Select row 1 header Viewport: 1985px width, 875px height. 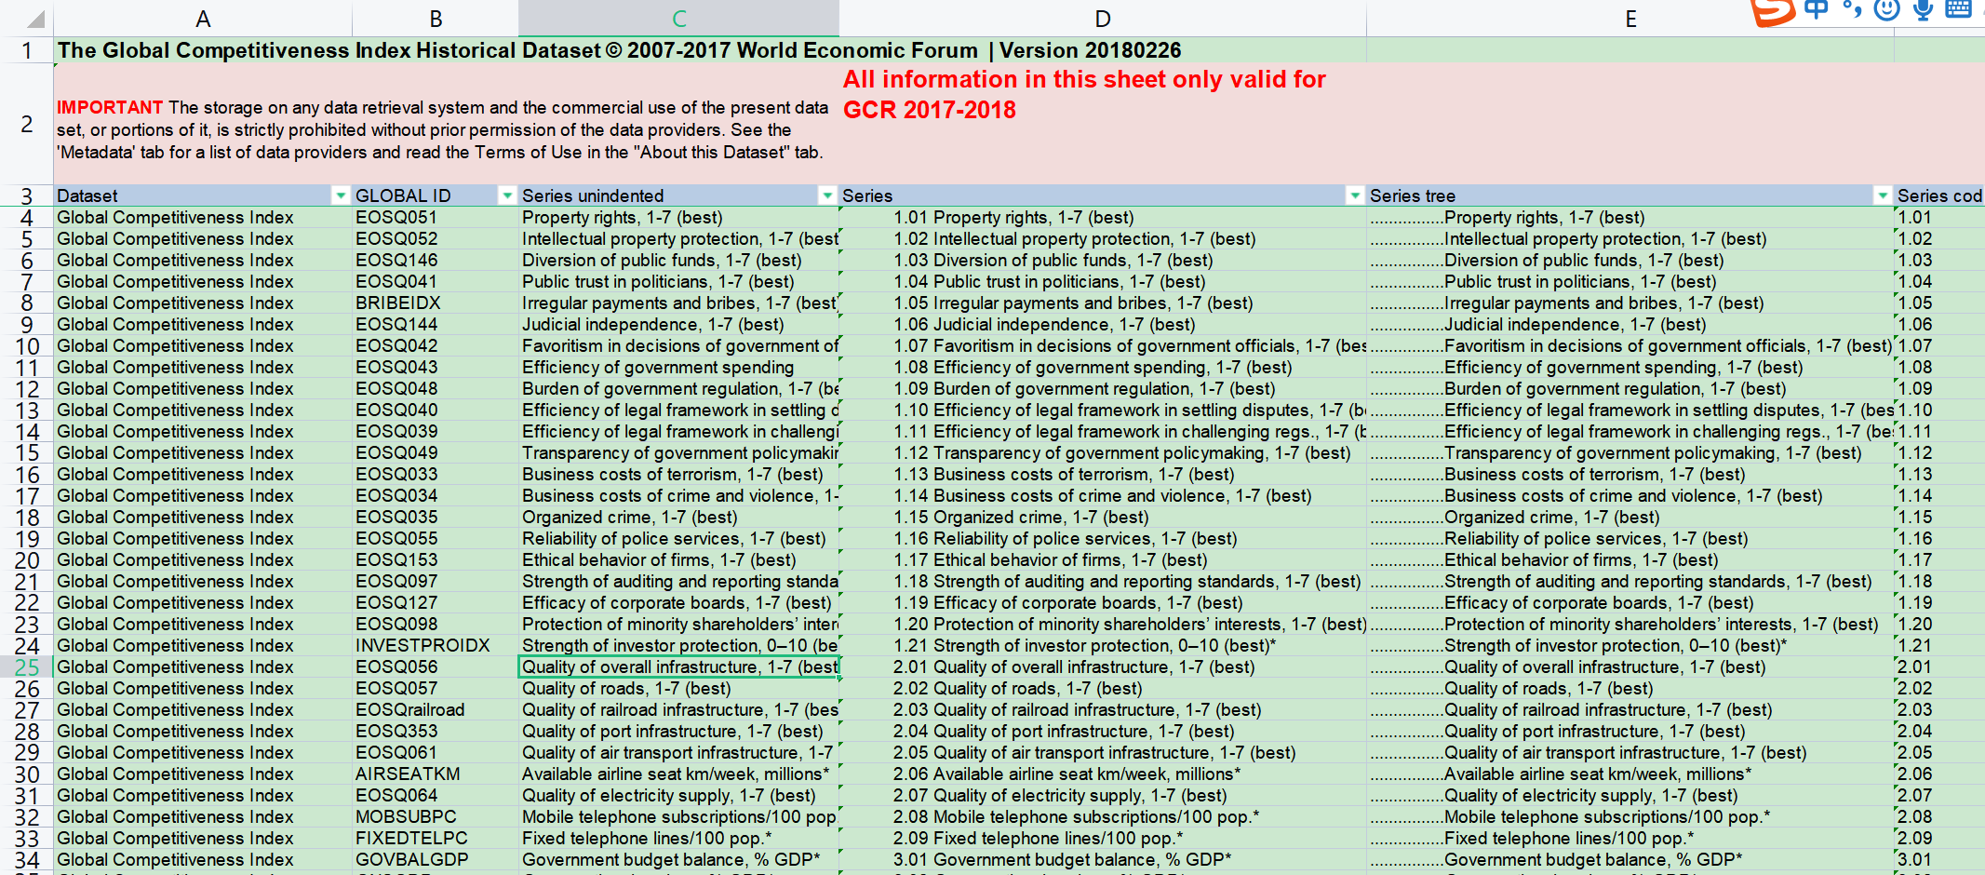27,50
